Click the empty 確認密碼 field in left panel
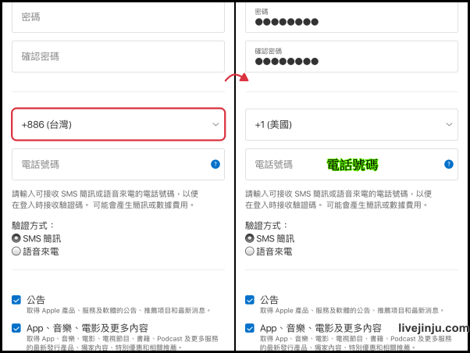Viewport: 470px width, 353px height. click(x=118, y=56)
